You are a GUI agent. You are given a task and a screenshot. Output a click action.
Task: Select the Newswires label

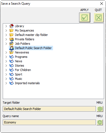tap(22, 52)
